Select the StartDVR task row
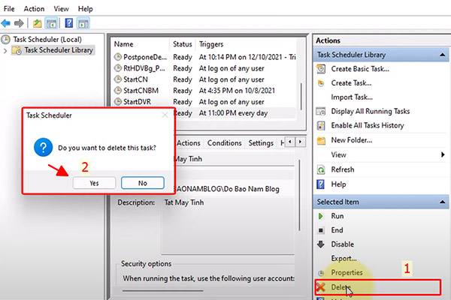Screen dimensions: 451x300 click(204, 102)
